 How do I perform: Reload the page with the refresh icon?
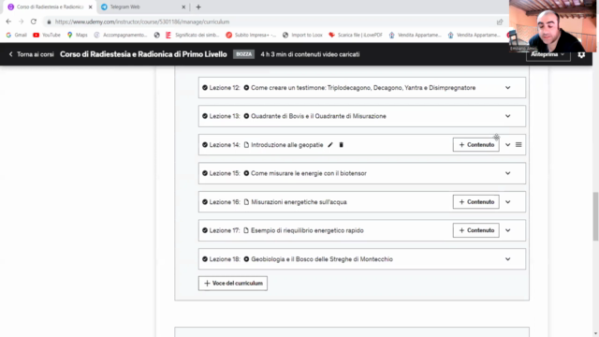point(34,22)
